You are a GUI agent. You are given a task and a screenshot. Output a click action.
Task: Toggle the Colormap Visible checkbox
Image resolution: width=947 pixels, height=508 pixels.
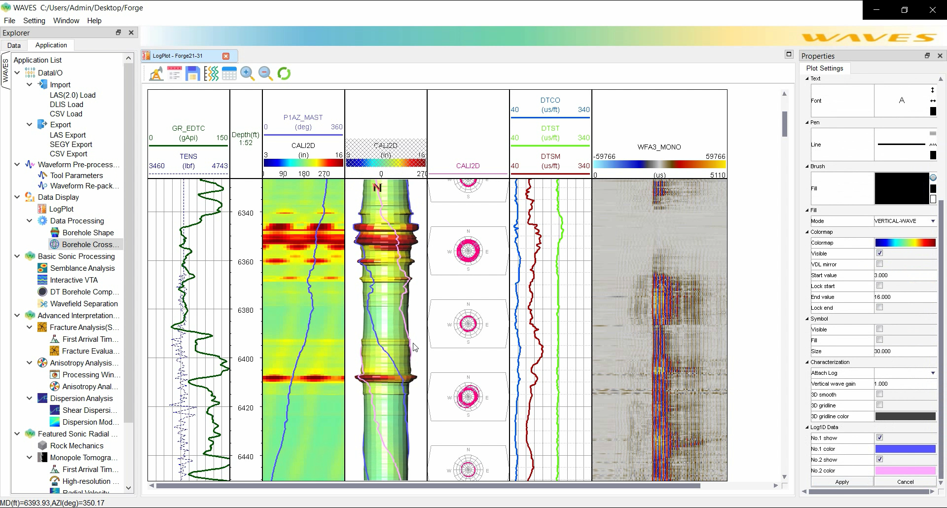tap(879, 253)
